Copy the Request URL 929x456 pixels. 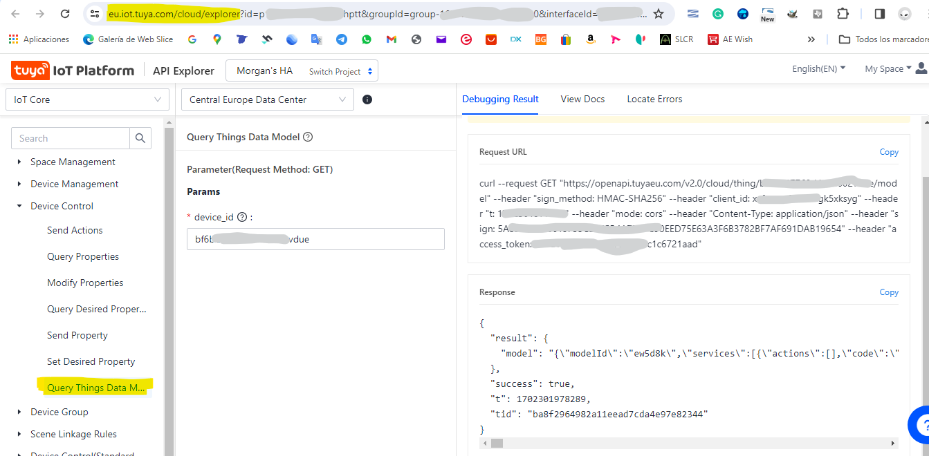tap(889, 152)
